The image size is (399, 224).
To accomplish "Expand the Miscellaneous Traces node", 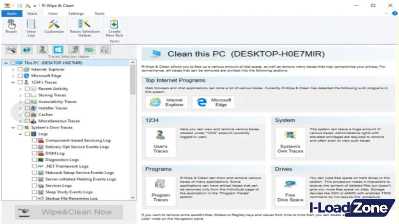I will (20, 121).
